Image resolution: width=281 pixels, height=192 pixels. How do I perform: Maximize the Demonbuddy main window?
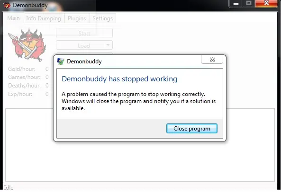pos(249,3)
